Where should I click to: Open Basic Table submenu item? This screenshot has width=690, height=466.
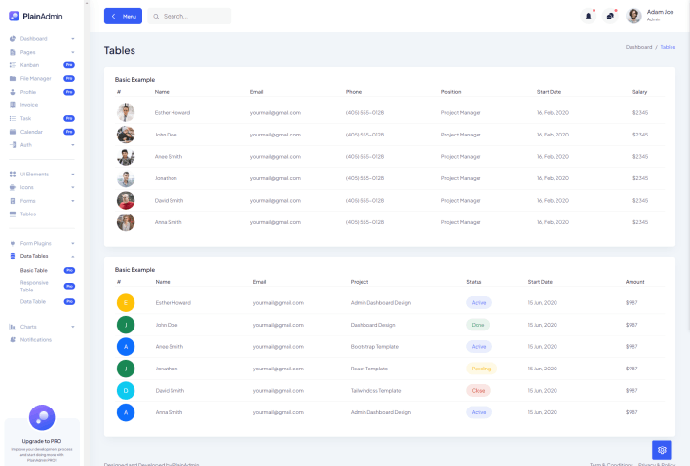tap(34, 270)
